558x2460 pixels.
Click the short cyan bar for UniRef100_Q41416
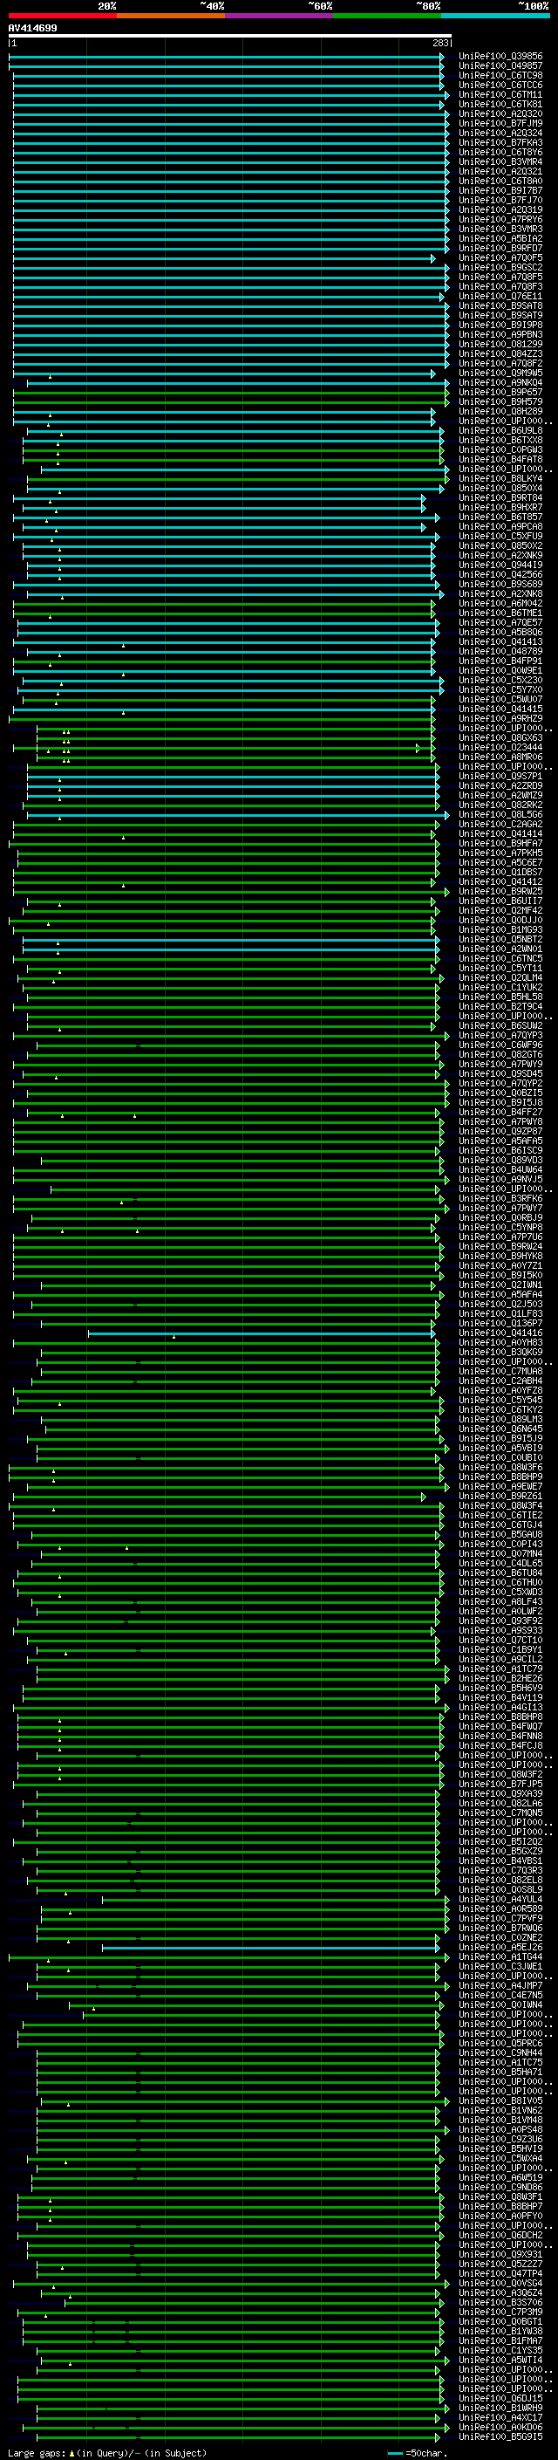click(262, 1333)
